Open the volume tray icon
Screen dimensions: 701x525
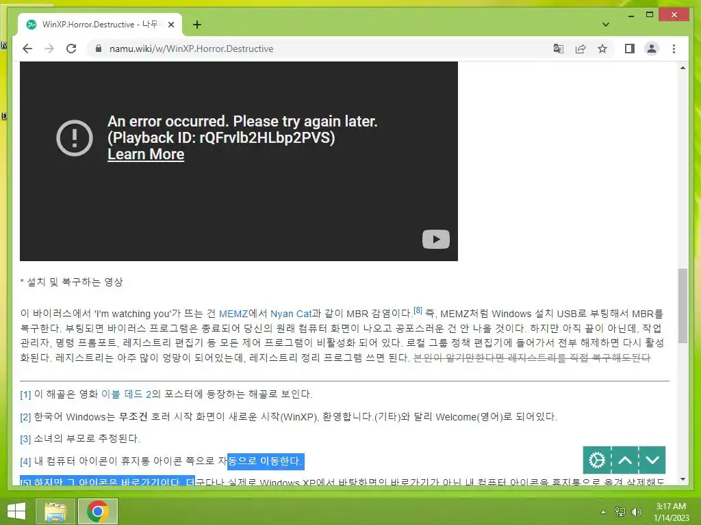(636, 512)
